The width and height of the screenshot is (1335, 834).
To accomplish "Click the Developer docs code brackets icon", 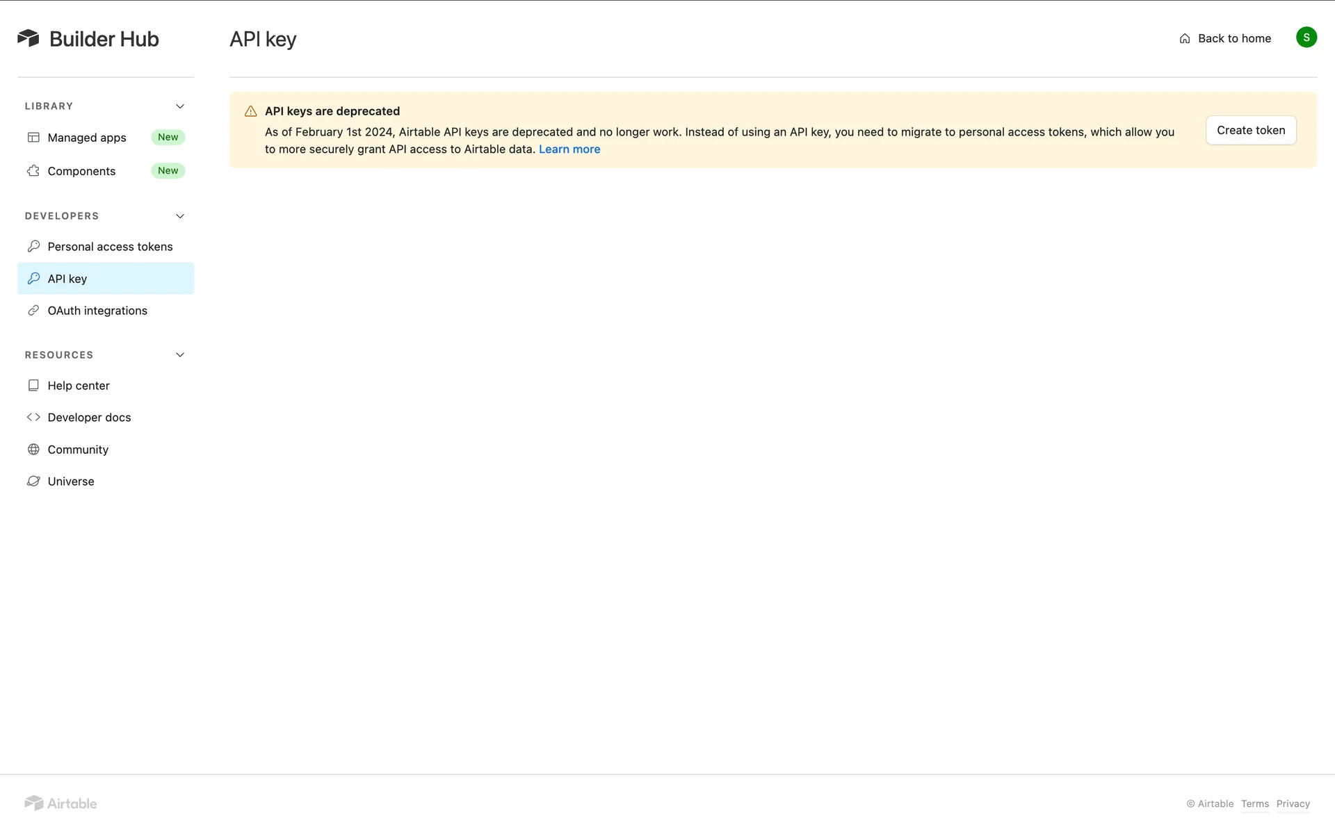I will coord(33,417).
